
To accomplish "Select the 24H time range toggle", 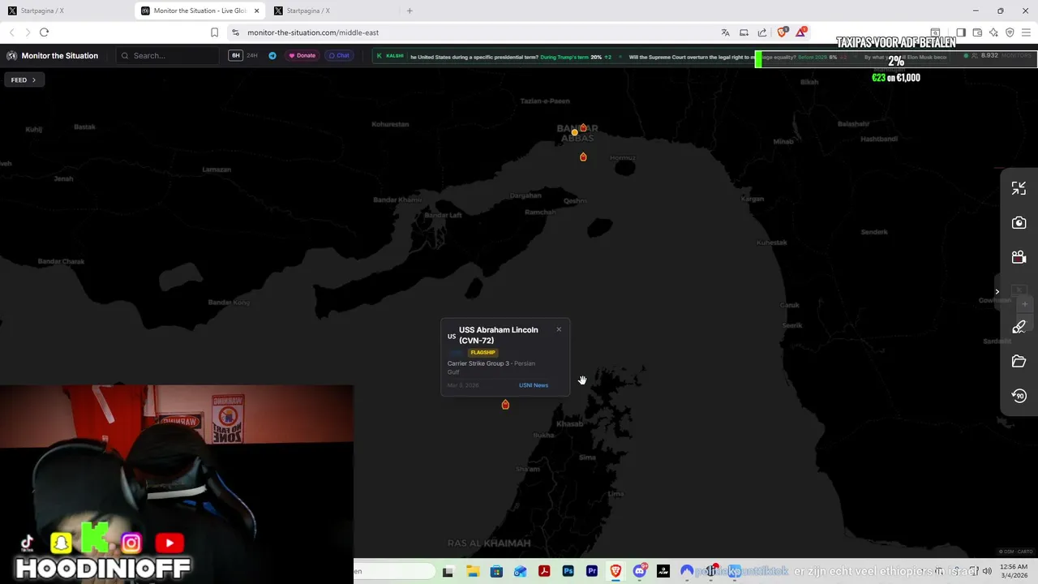I will (x=252, y=56).
